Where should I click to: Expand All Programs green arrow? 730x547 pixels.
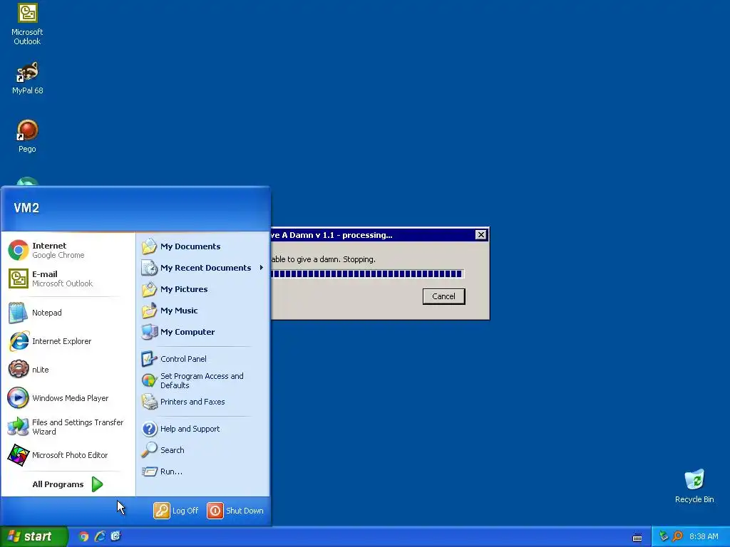[x=97, y=484]
